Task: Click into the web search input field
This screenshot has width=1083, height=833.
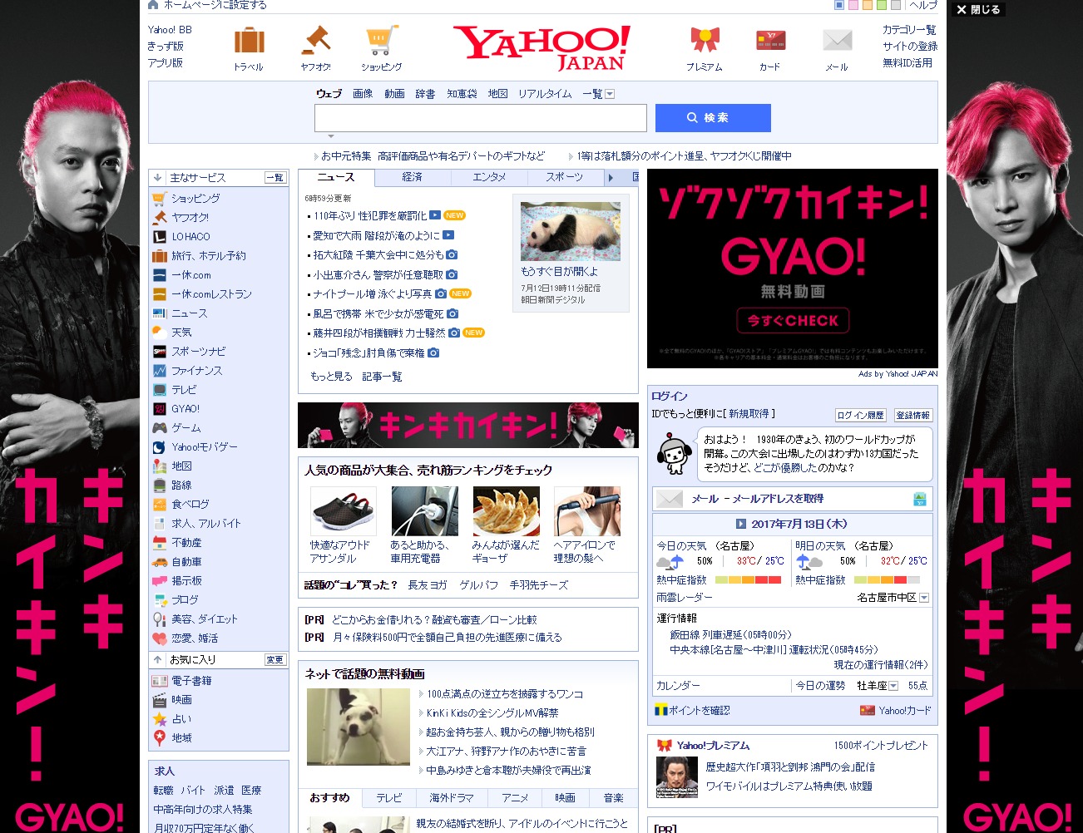Action: 480,118
